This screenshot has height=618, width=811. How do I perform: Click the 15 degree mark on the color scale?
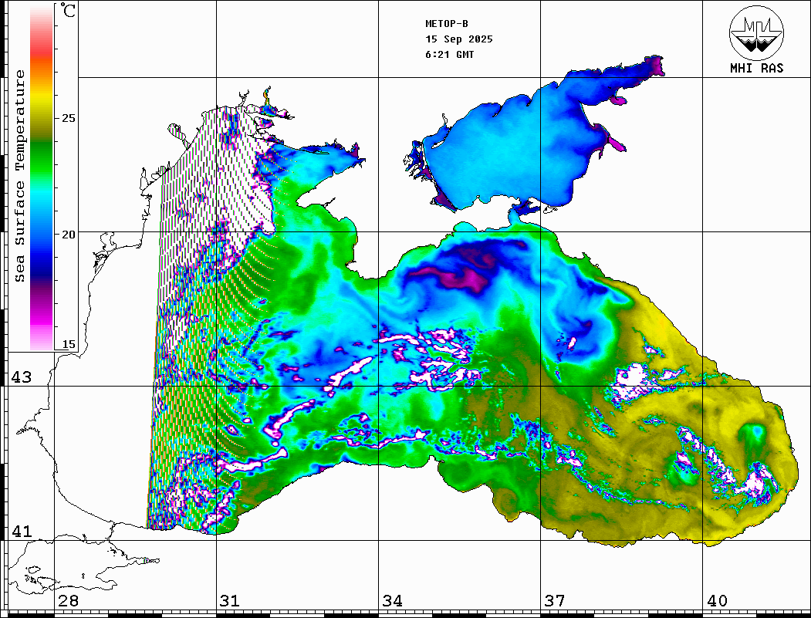[69, 344]
